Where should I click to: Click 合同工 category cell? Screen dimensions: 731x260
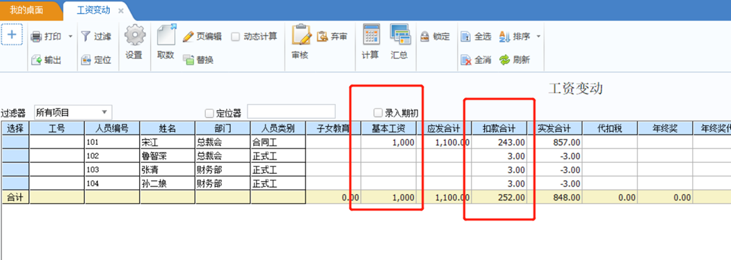[x=278, y=142]
